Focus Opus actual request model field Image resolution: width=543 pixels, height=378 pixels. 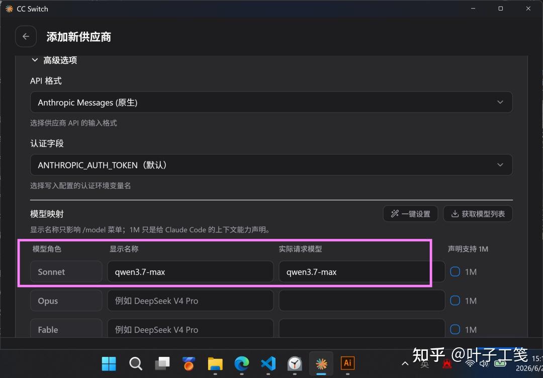pyautogui.click(x=361, y=300)
